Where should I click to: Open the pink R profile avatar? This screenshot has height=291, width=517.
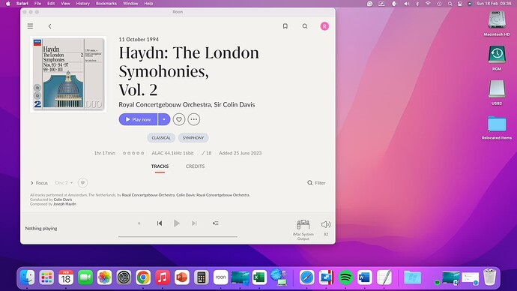(324, 26)
